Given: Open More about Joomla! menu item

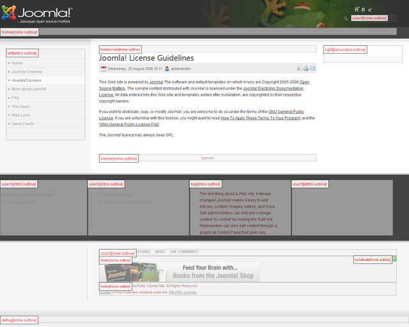Looking at the screenshot, I should pos(29,89).
